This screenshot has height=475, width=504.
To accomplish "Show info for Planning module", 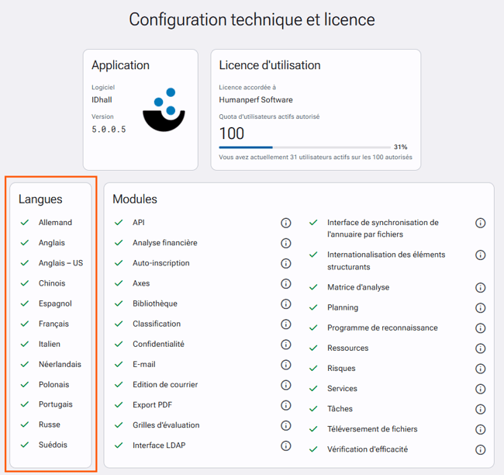I will (480, 308).
